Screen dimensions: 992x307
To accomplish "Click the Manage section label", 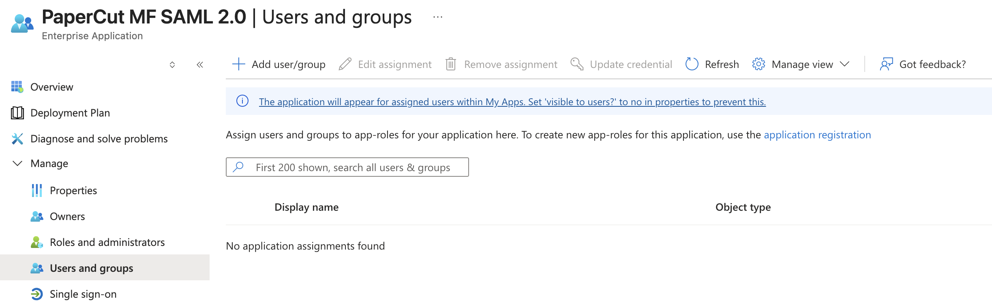I will pos(49,163).
